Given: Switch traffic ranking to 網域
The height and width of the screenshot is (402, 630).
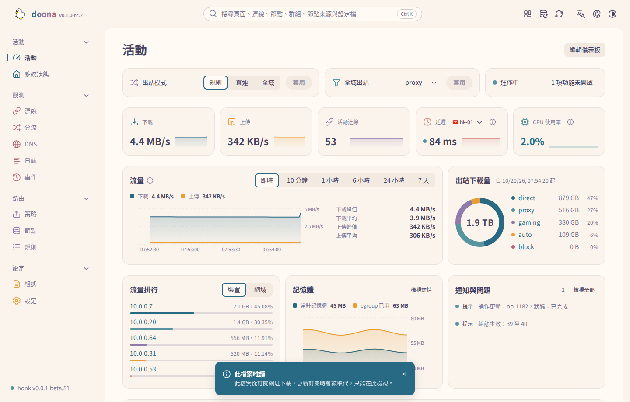Looking at the screenshot, I should point(260,290).
